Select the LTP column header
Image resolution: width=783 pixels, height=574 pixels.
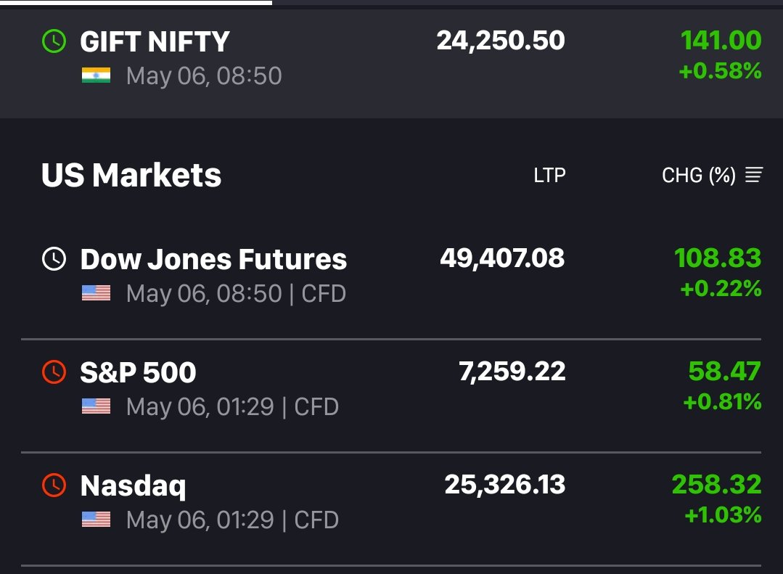[549, 176]
